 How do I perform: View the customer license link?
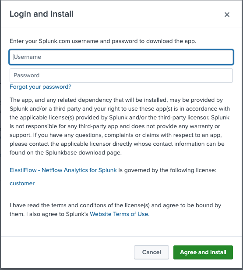coord(22,183)
